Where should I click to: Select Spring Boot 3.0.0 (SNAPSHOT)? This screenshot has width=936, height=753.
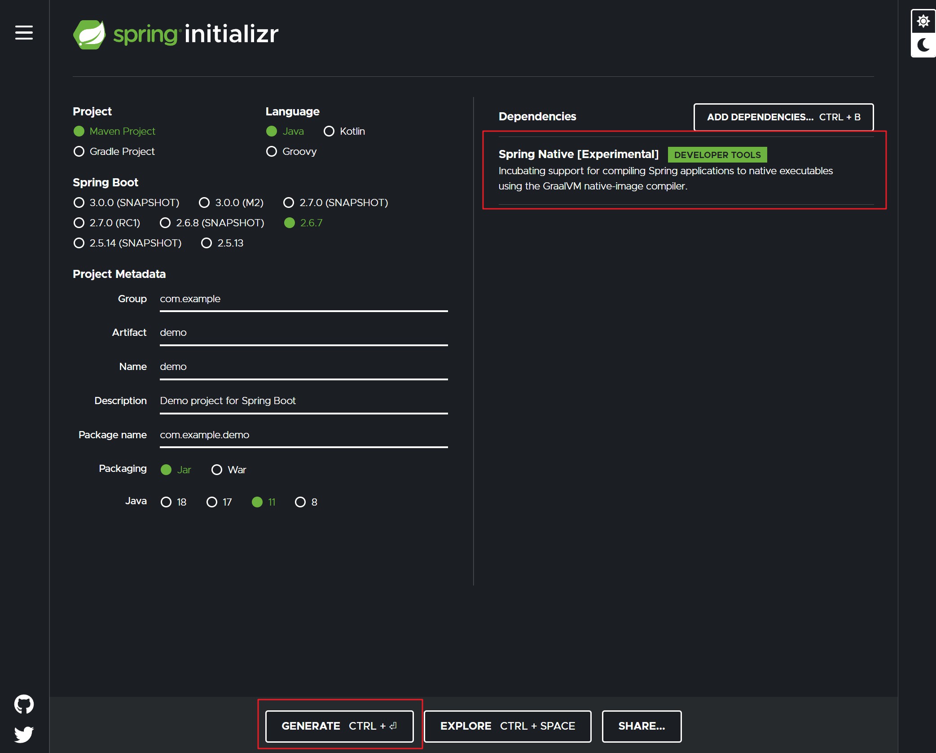click(x=126, y=203)
